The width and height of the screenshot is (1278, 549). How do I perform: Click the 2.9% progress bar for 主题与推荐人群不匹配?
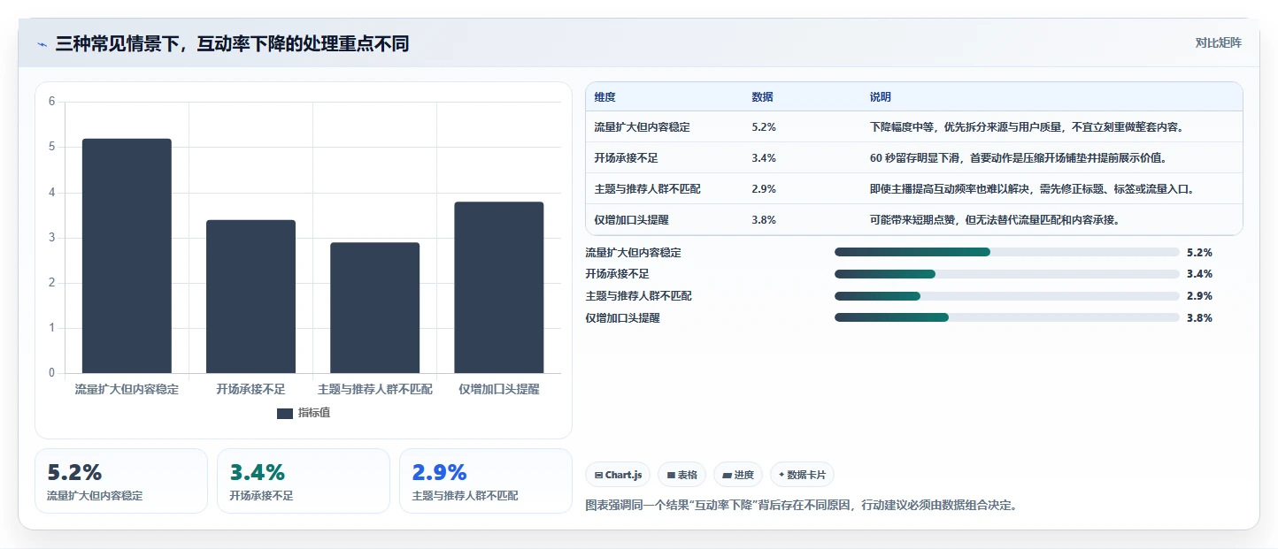1006,296
